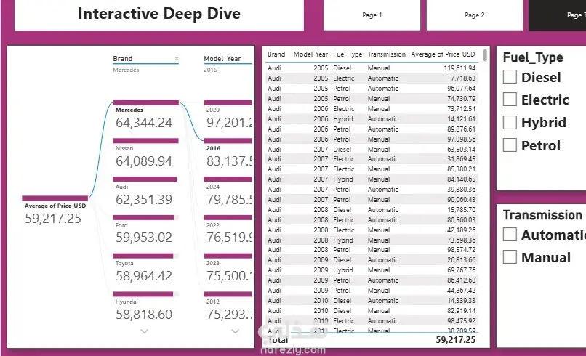
Task: Remove the Brand level with its X icon
Action: point(177,58)
